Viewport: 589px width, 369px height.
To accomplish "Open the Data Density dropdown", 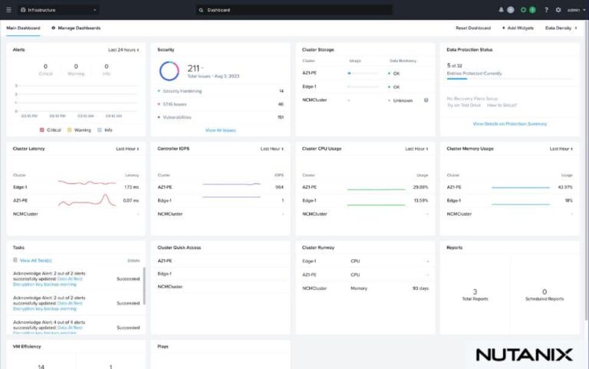I will click(561, 28).
